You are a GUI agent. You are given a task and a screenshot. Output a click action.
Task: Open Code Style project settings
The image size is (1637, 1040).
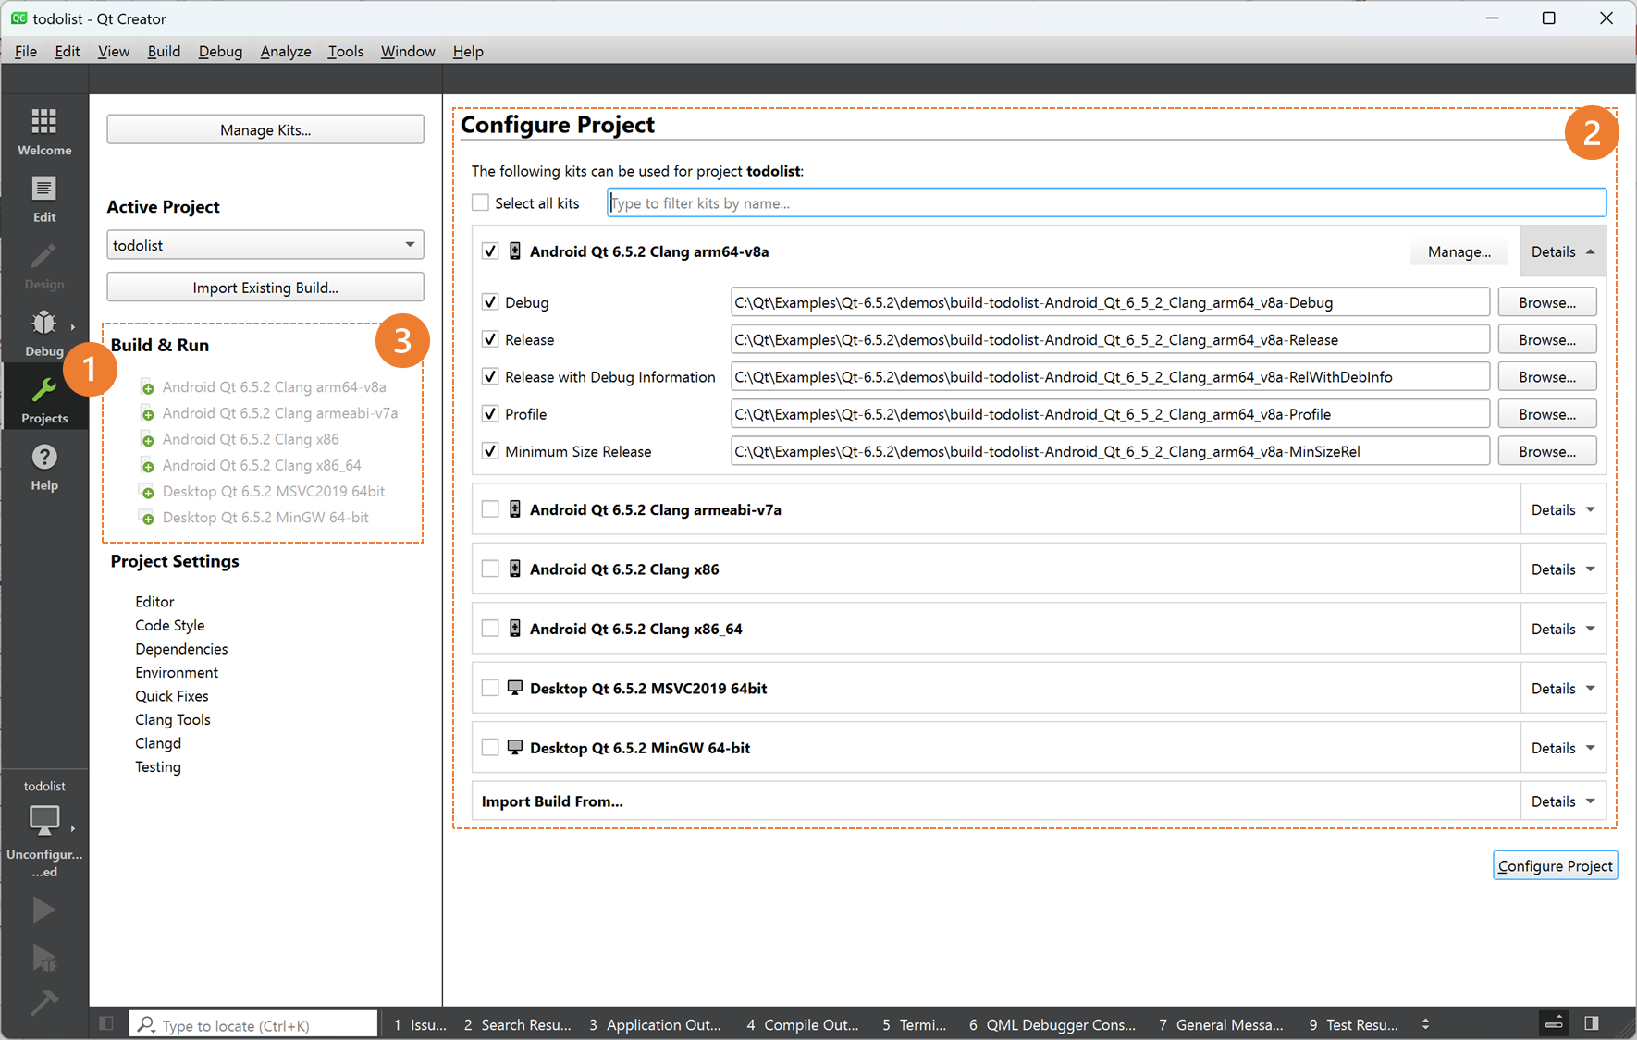pyautogui.click(x=170, y=625)
